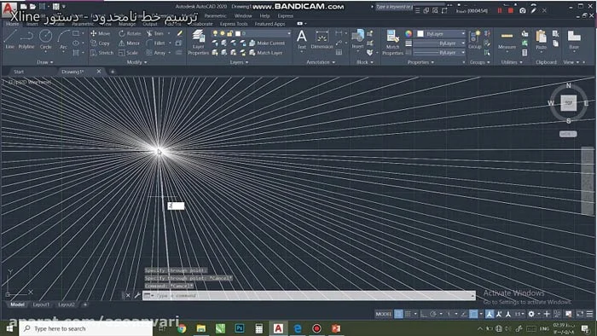The height and width of the screenshot is (336, 597).
Task: Expand the Properties panel
Action: pyautogui.click(x=420, y=62)
